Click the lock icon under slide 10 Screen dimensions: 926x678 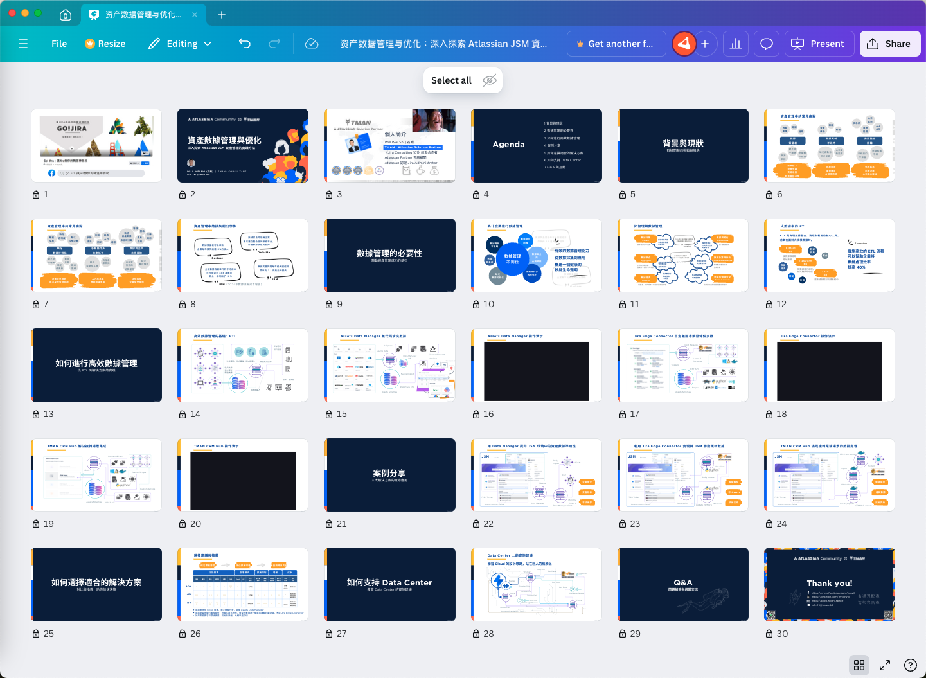click(x=476, y=304)
